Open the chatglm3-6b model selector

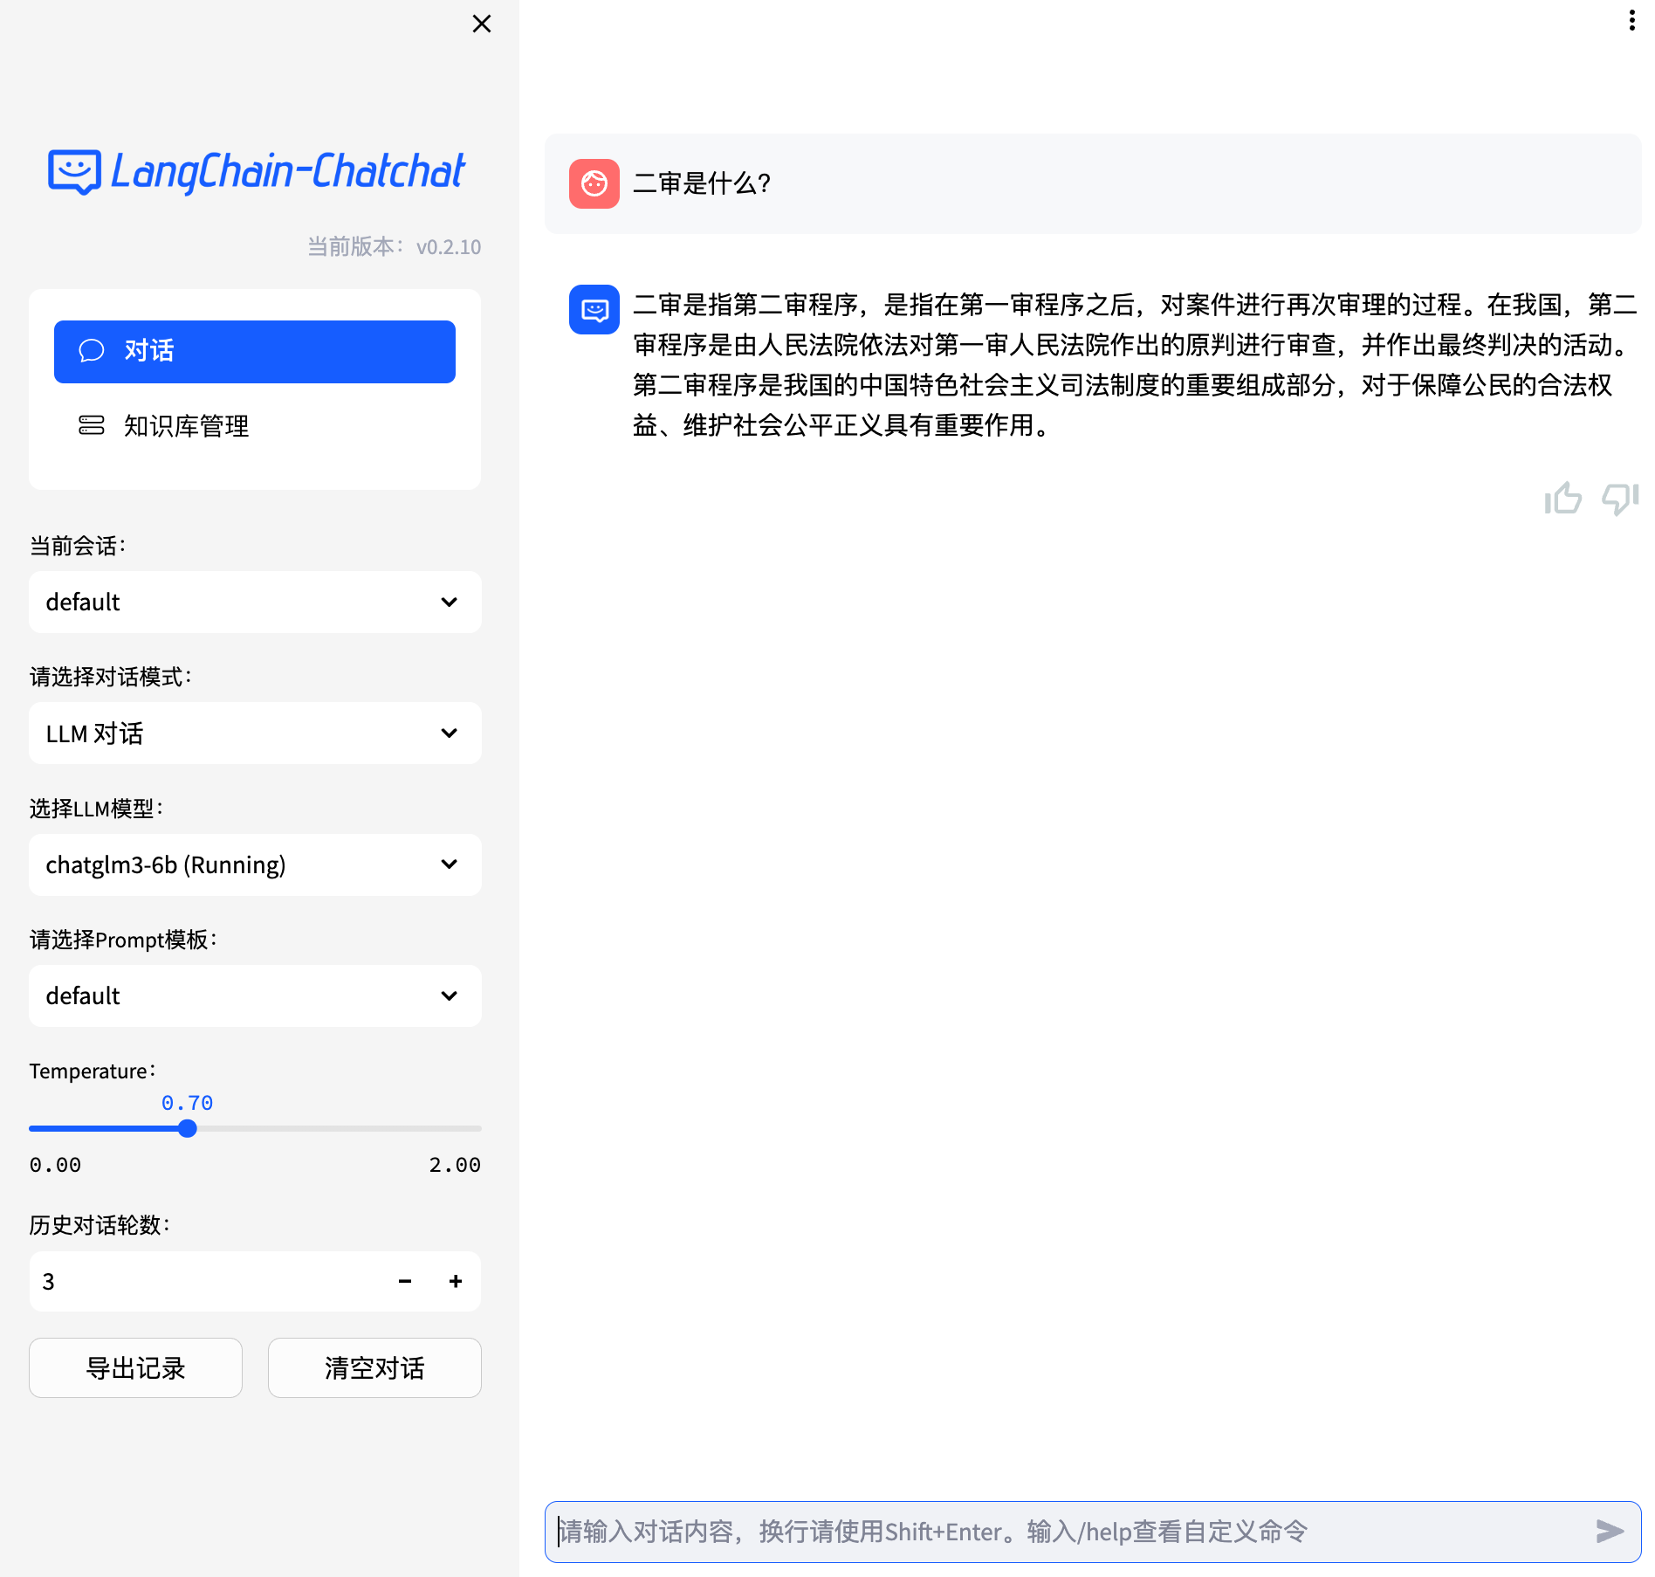coord(255,864)
